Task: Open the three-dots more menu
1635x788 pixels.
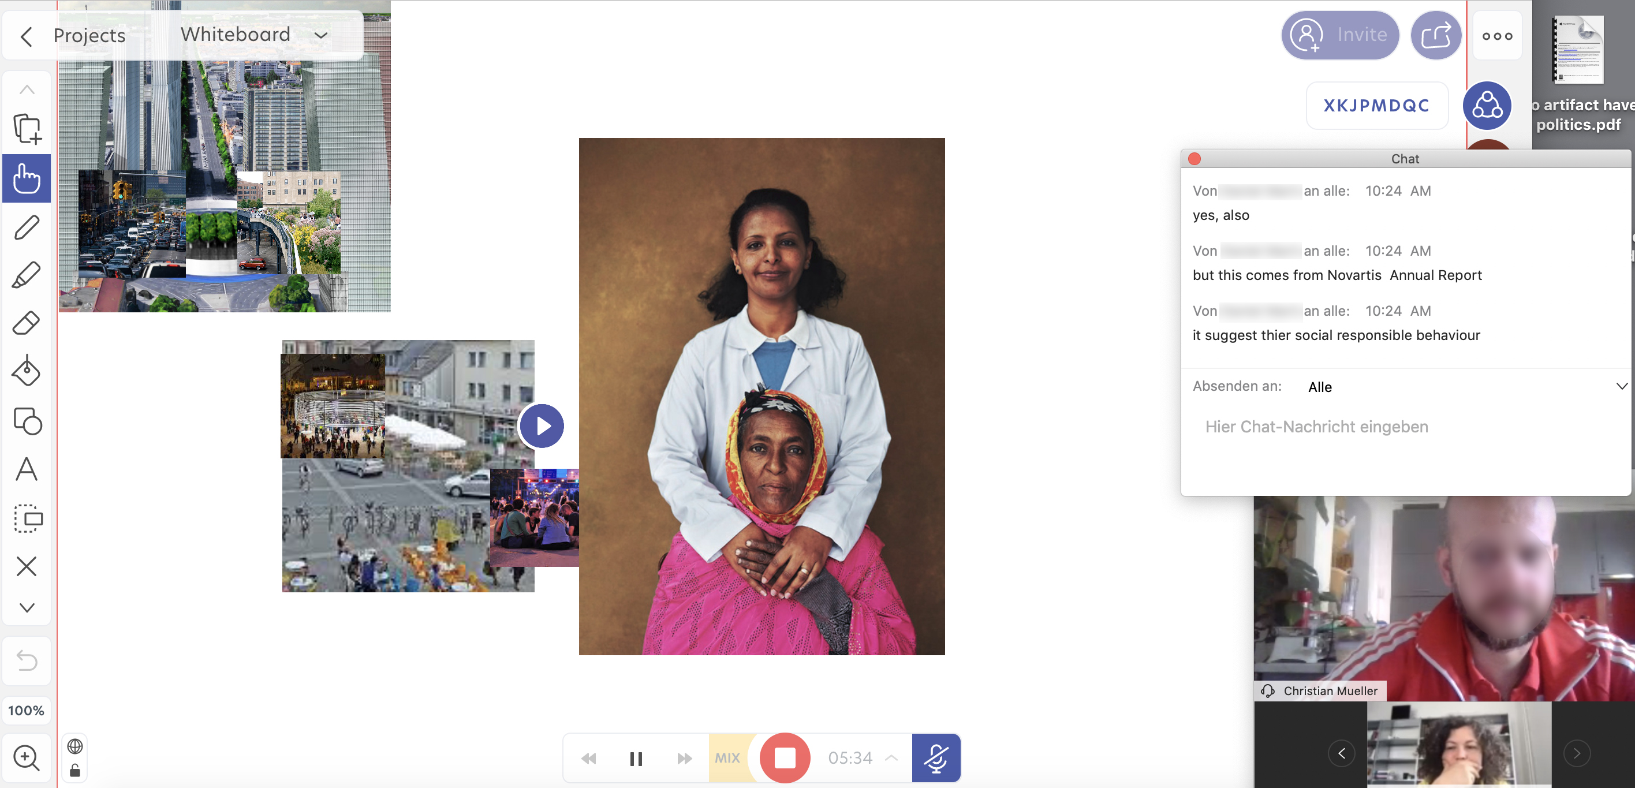Action: pyautogui.click(x=1496, y=36)
